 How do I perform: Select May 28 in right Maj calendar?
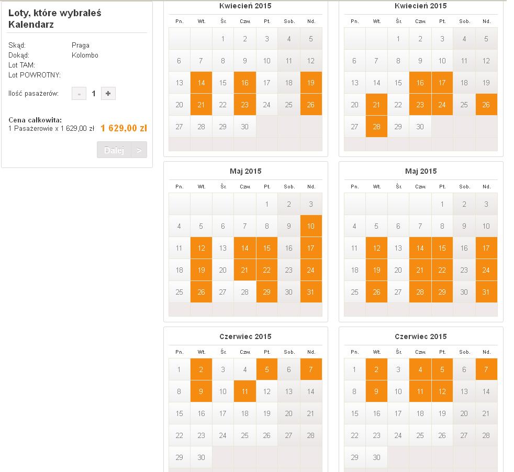[x=420, y=291]
